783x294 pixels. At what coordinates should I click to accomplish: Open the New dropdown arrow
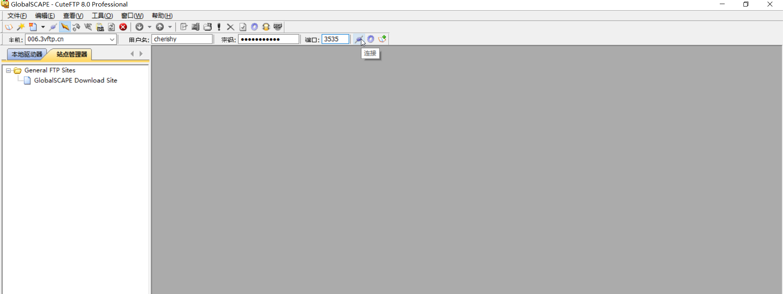click(43, 27)
